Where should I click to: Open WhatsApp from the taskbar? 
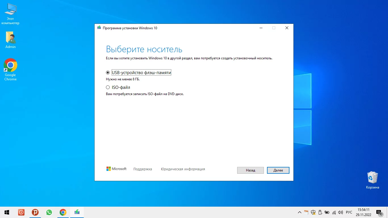49,212
